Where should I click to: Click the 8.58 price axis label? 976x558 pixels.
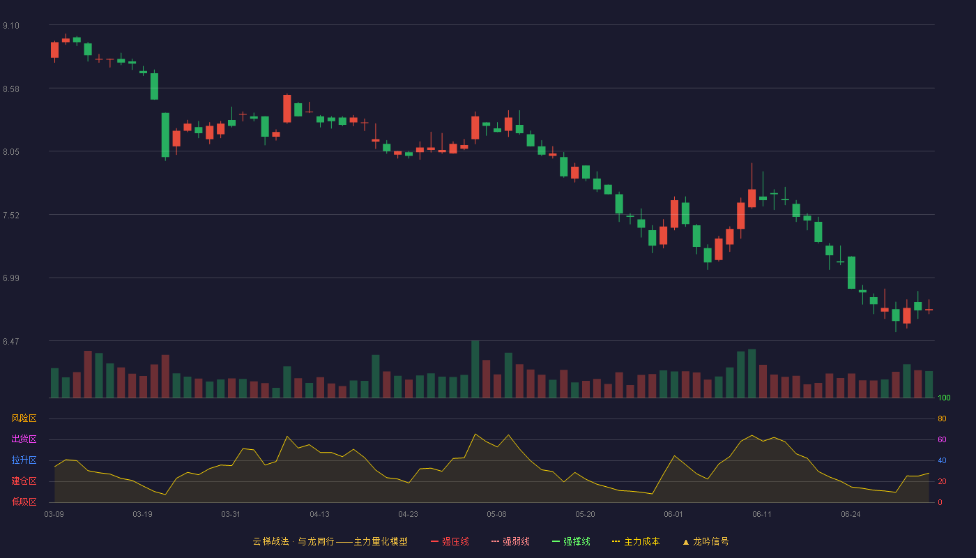11,89
